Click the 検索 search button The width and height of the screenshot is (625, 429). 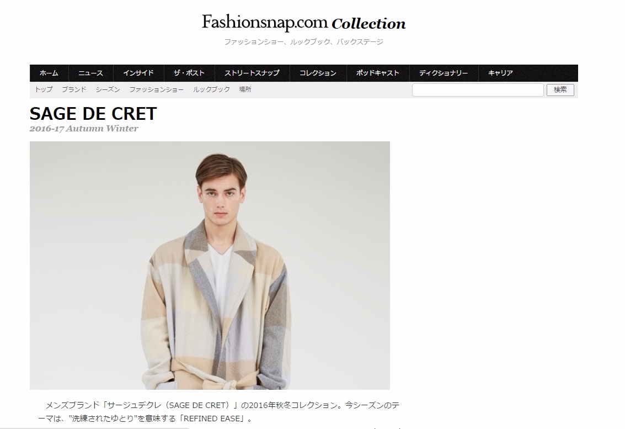pyautogui.click(x=560, y=90)
